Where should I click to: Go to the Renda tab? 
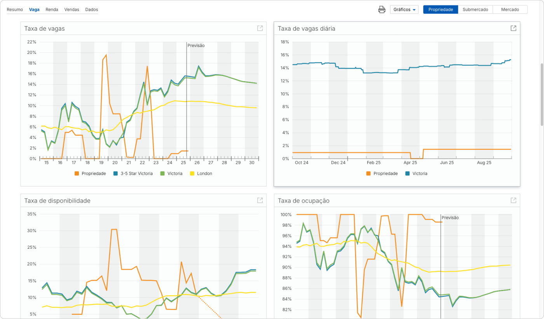(x=52, y=9)
